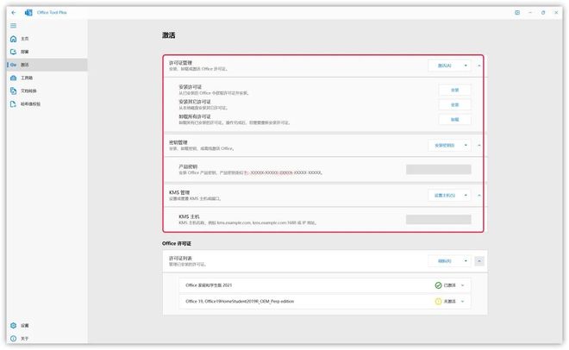569x350 pixels.
Task: Open the 工具箱 toolbox icon
Action: tap(13, 78)
